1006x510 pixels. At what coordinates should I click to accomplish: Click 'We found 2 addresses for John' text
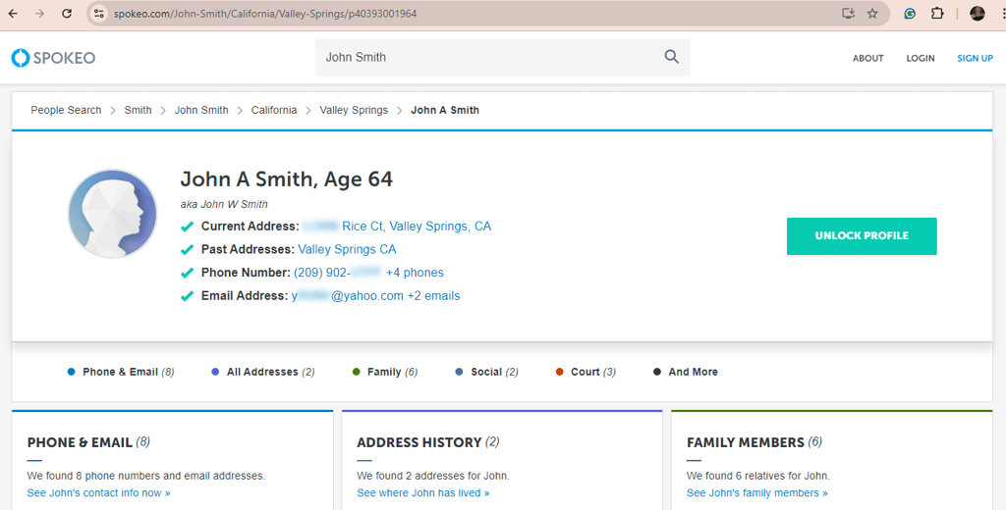[x=433, y=476]
